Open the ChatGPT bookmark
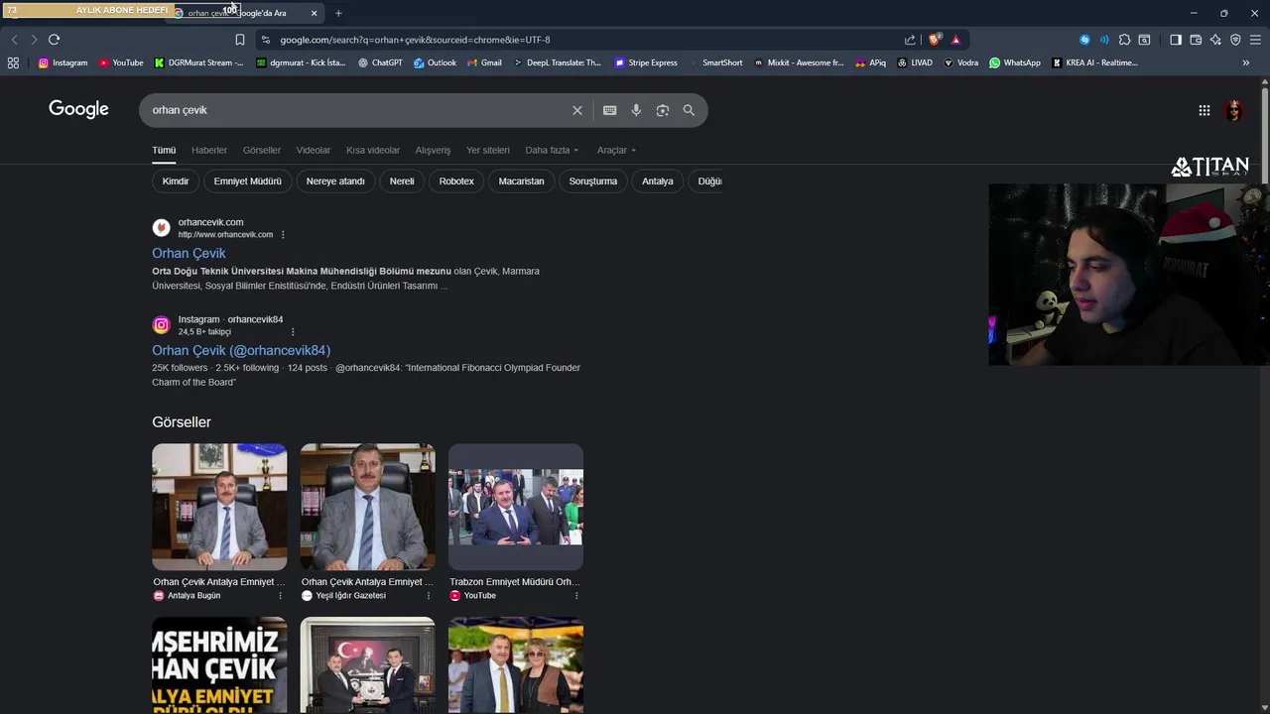Screen dimensions: 1270x714 tap(380, 62)
